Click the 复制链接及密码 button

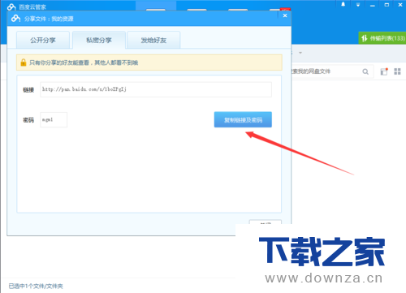point(243,119)
